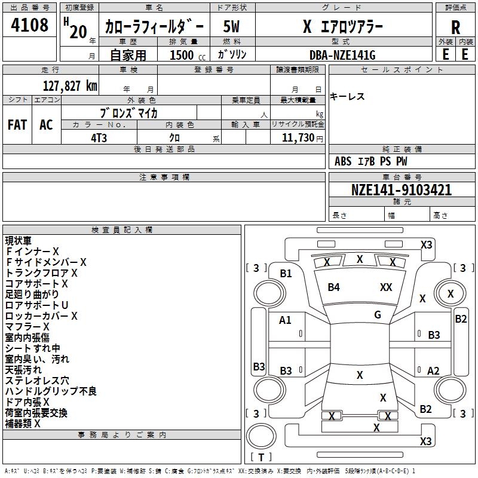
Task: Select the 現状車 inspector note line
Action: [18, 241]
